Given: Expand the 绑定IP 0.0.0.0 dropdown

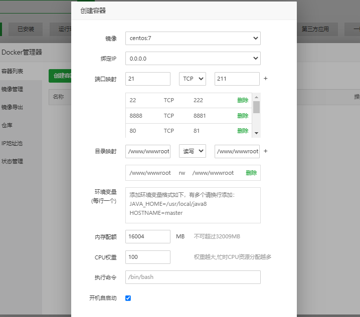Looking at the screenshot, I should pyautogui.click(x=193, y=59).
